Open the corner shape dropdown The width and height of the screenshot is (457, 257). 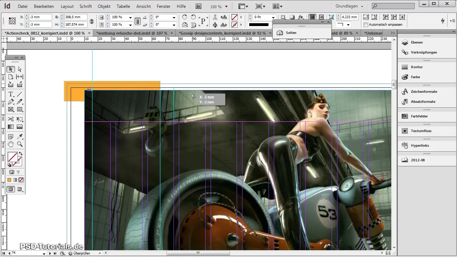point(348,25)
